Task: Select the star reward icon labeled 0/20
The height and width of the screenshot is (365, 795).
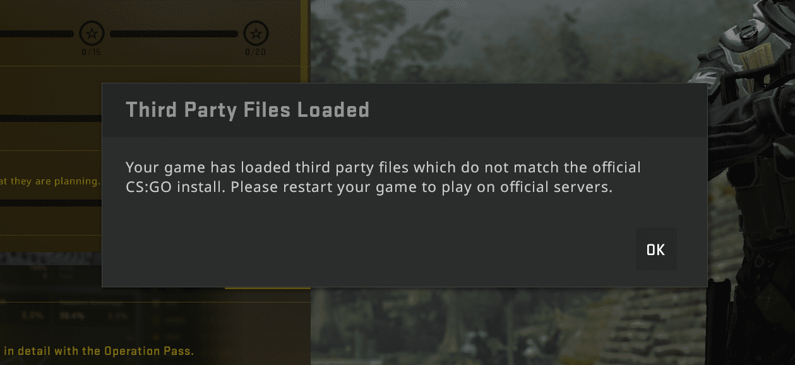Action: pos(256,33)
